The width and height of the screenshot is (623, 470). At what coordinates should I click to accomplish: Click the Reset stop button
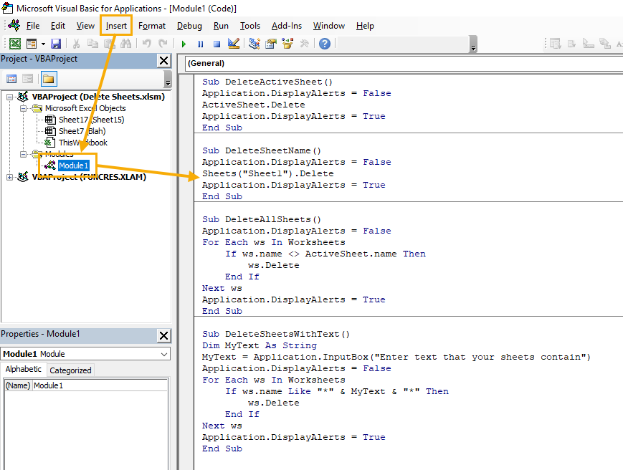tap(217, 44)
